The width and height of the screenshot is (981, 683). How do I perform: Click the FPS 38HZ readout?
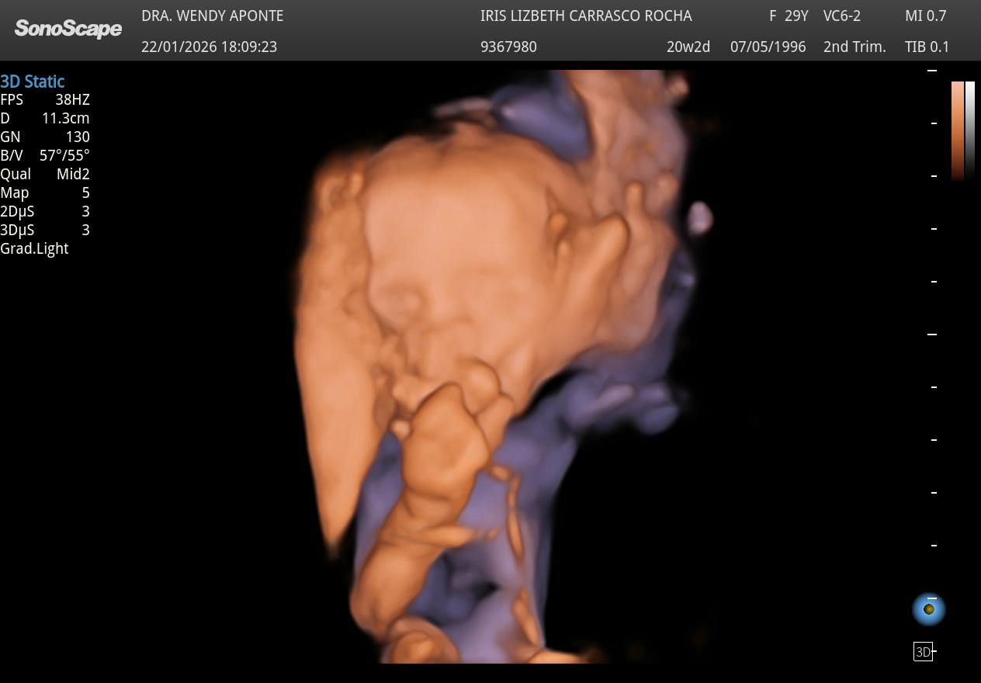click(45, 99)
